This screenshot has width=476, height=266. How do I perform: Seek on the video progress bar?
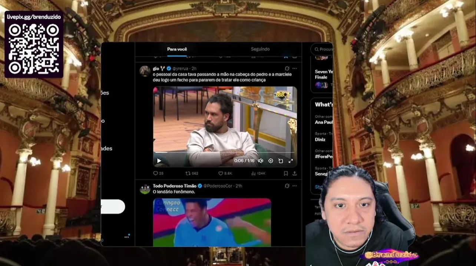(225, 153)
